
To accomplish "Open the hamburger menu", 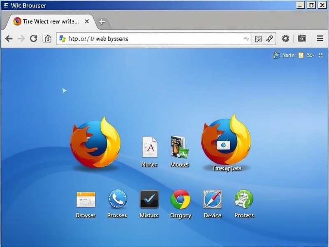I will point(320,38).
